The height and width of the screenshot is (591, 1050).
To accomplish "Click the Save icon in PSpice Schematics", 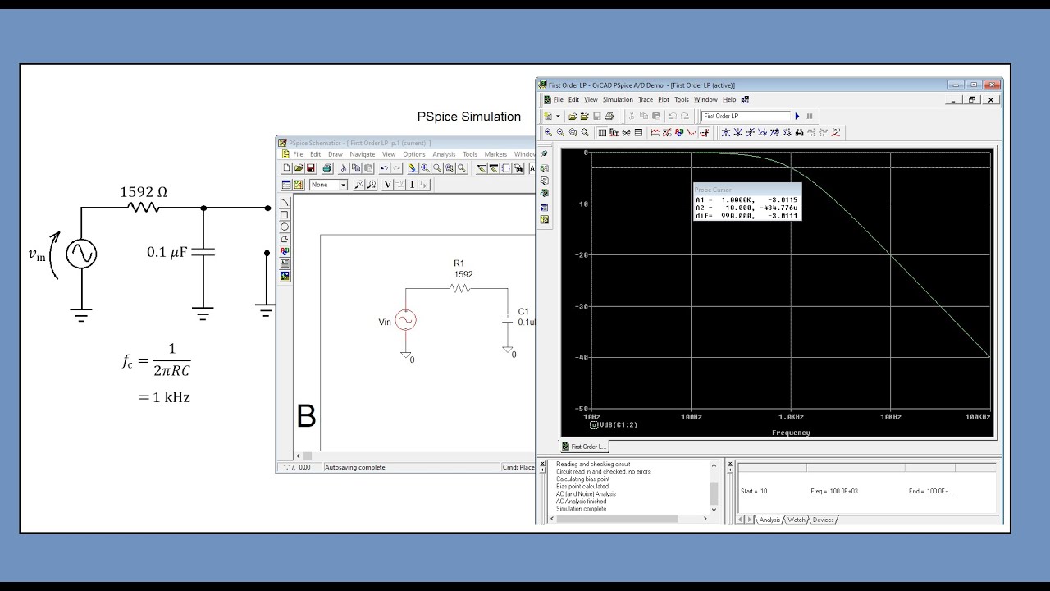I will pyautogui.click(x=310, y=168).
